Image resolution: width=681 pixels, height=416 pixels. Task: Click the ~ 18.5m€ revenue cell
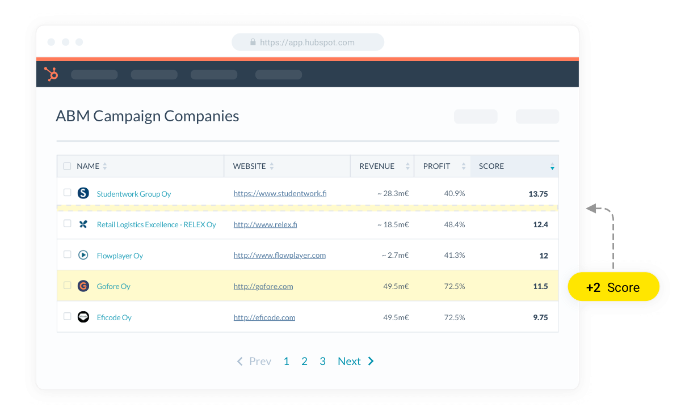[x=393, y=224]
